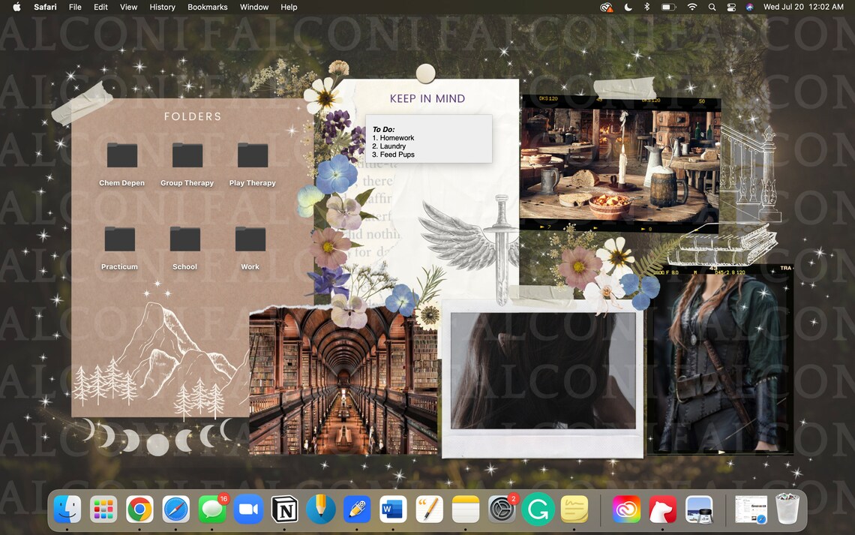Open the Bear notes app
The width and height of the screenshot is (855, 535).
(661, 509)
